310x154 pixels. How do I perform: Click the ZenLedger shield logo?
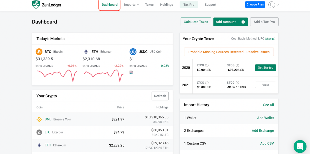36,5
